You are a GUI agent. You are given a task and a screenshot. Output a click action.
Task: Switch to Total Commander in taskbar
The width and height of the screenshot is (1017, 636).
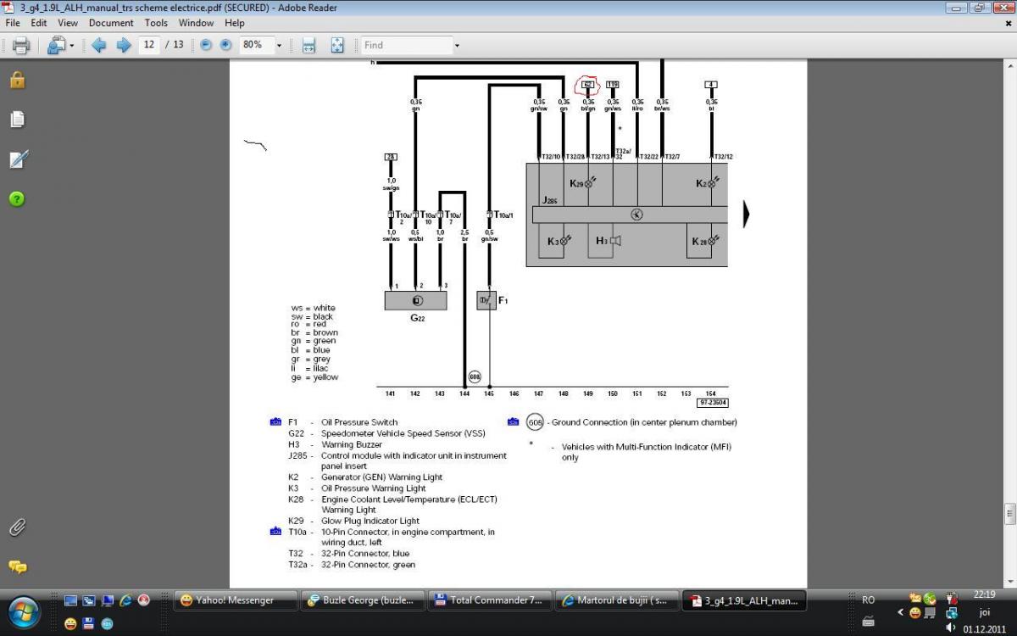[490, 600]
